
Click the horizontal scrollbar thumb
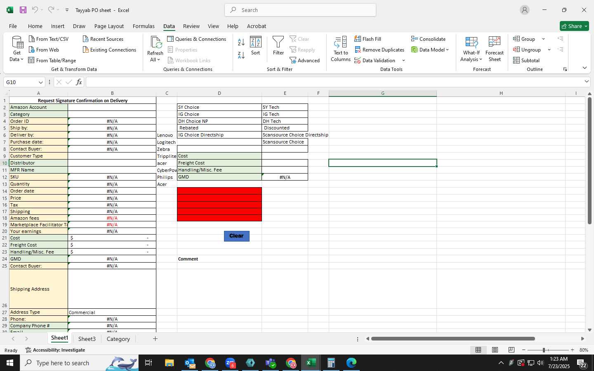tap(453, 339)
